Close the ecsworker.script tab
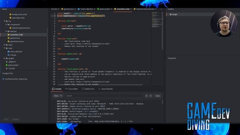 tap(131, 9)
